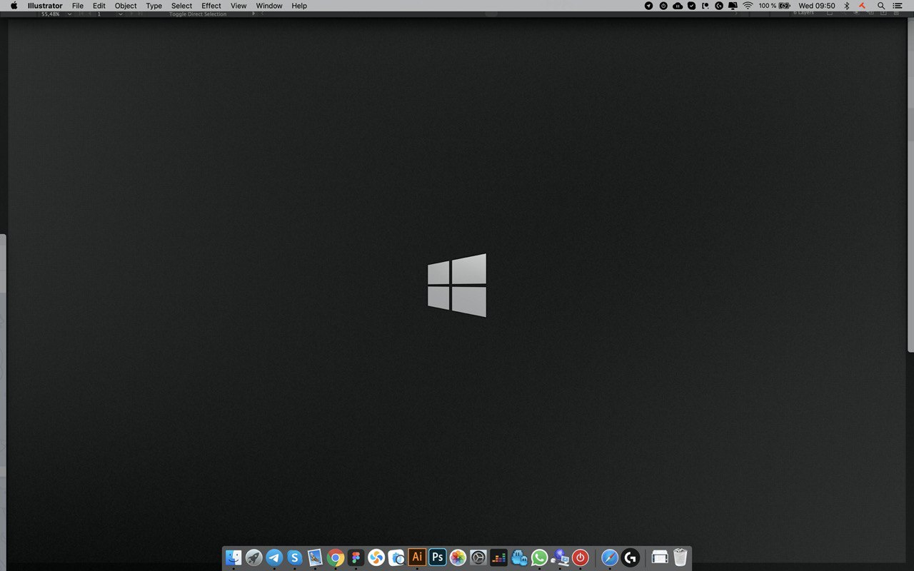The width and height of the screenshot is (914, 571).
Task: Open the Apple menu
Action: [14, 6]
